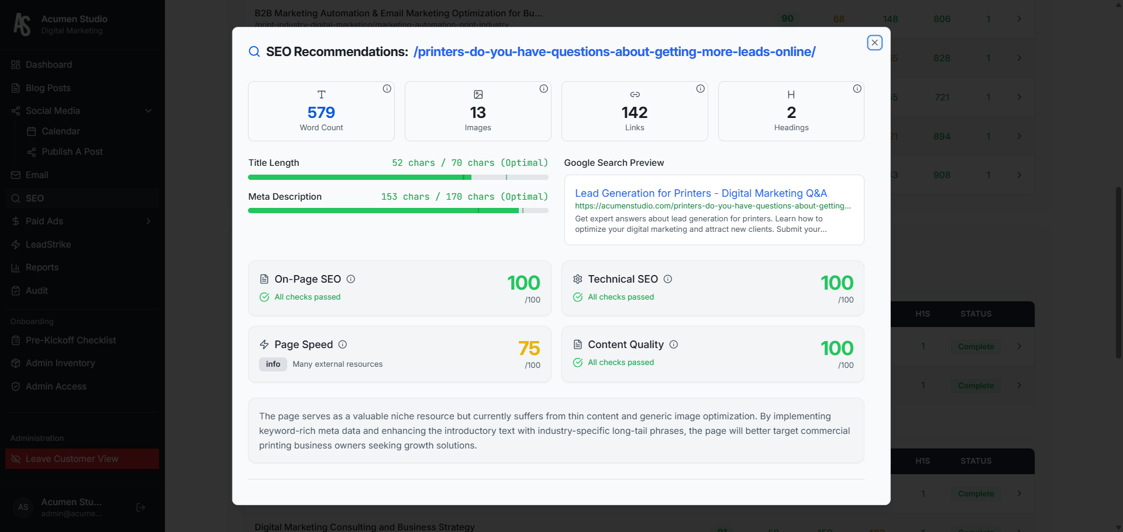Click the Meta Description progress bar

[x=398, y=211]
